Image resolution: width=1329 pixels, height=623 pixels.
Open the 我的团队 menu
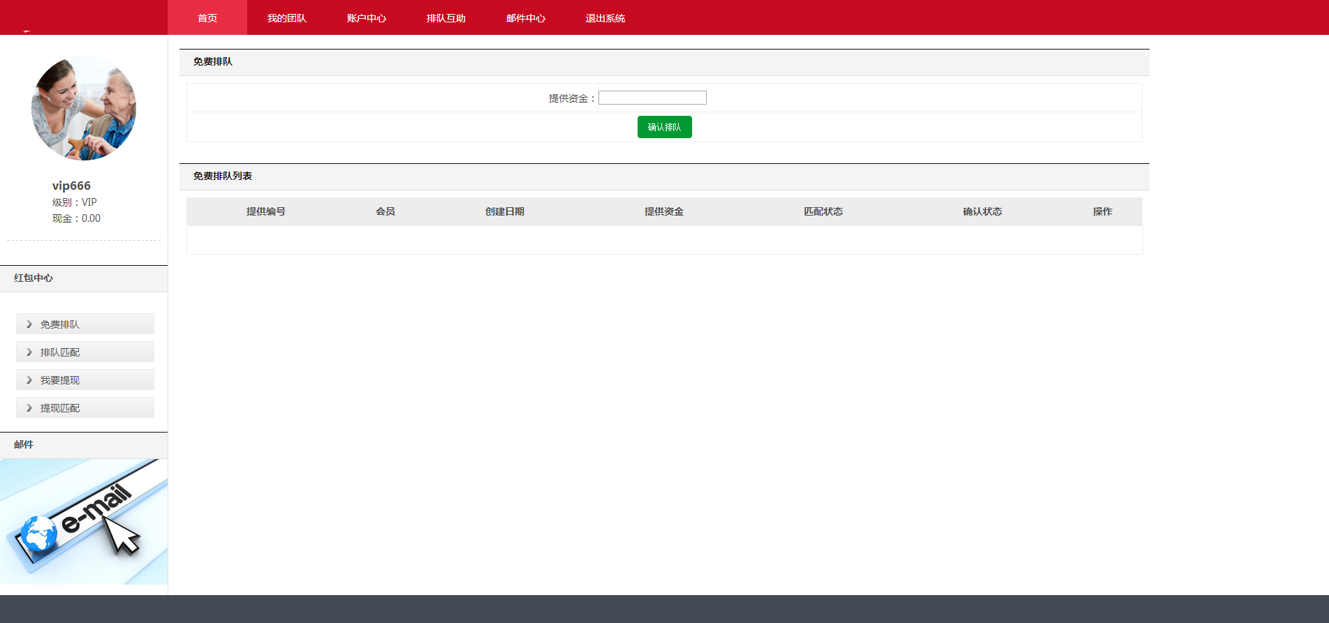point(287,18)
